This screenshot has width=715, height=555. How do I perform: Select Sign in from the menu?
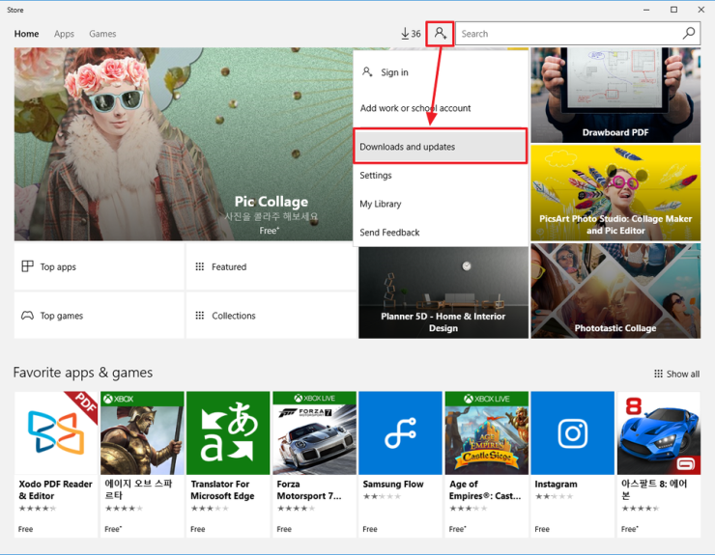coord(441,72)
